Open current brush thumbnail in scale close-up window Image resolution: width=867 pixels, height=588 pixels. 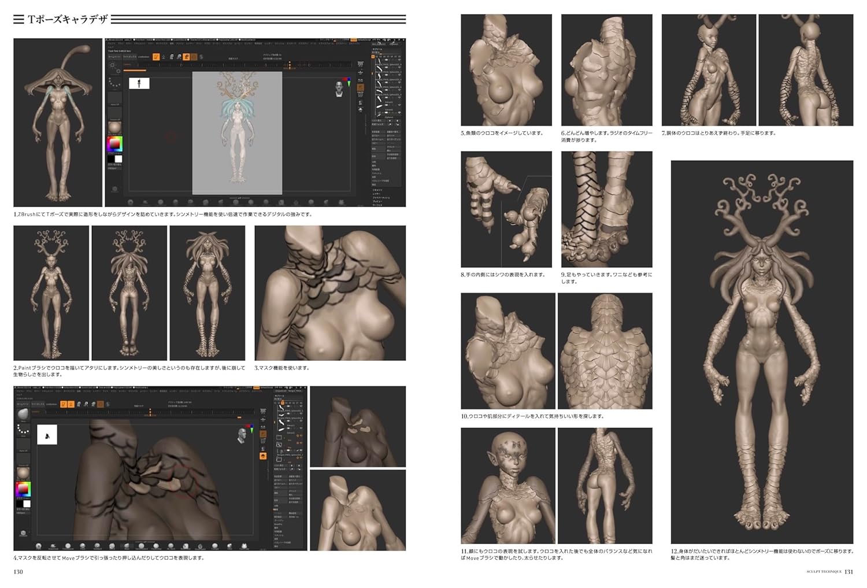click(x=23, y=415)
